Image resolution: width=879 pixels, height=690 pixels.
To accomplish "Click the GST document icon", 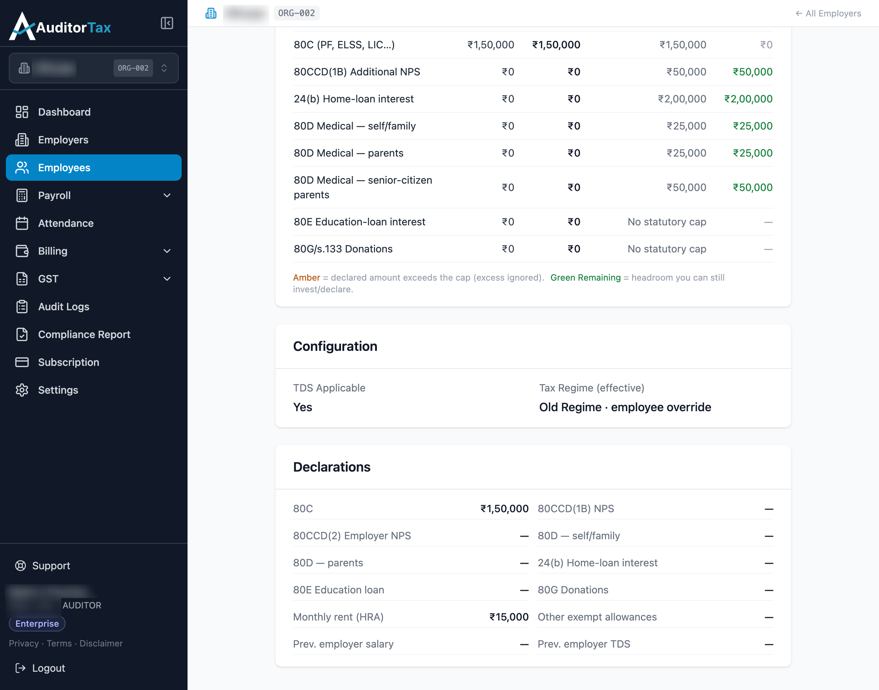I will pos(22,279).
